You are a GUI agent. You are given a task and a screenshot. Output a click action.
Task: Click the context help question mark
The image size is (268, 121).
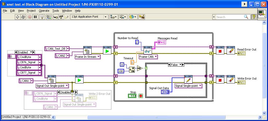point(254,17)
